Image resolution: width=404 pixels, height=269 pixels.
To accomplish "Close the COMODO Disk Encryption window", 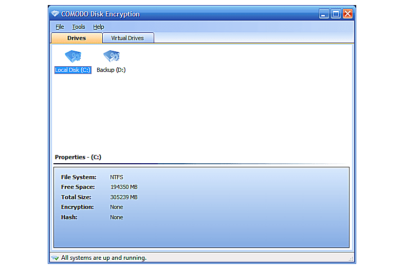I will click(347, 14).
